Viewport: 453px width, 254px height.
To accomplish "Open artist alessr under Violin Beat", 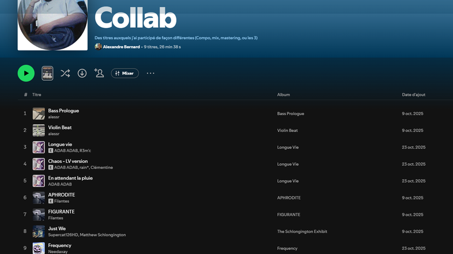I will click(54, 134).
